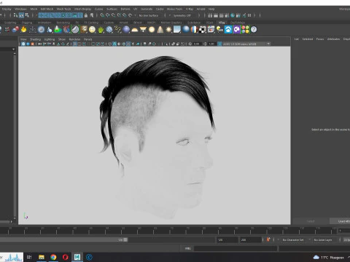Click the auto keyframe toggle icon

[268, 239]
